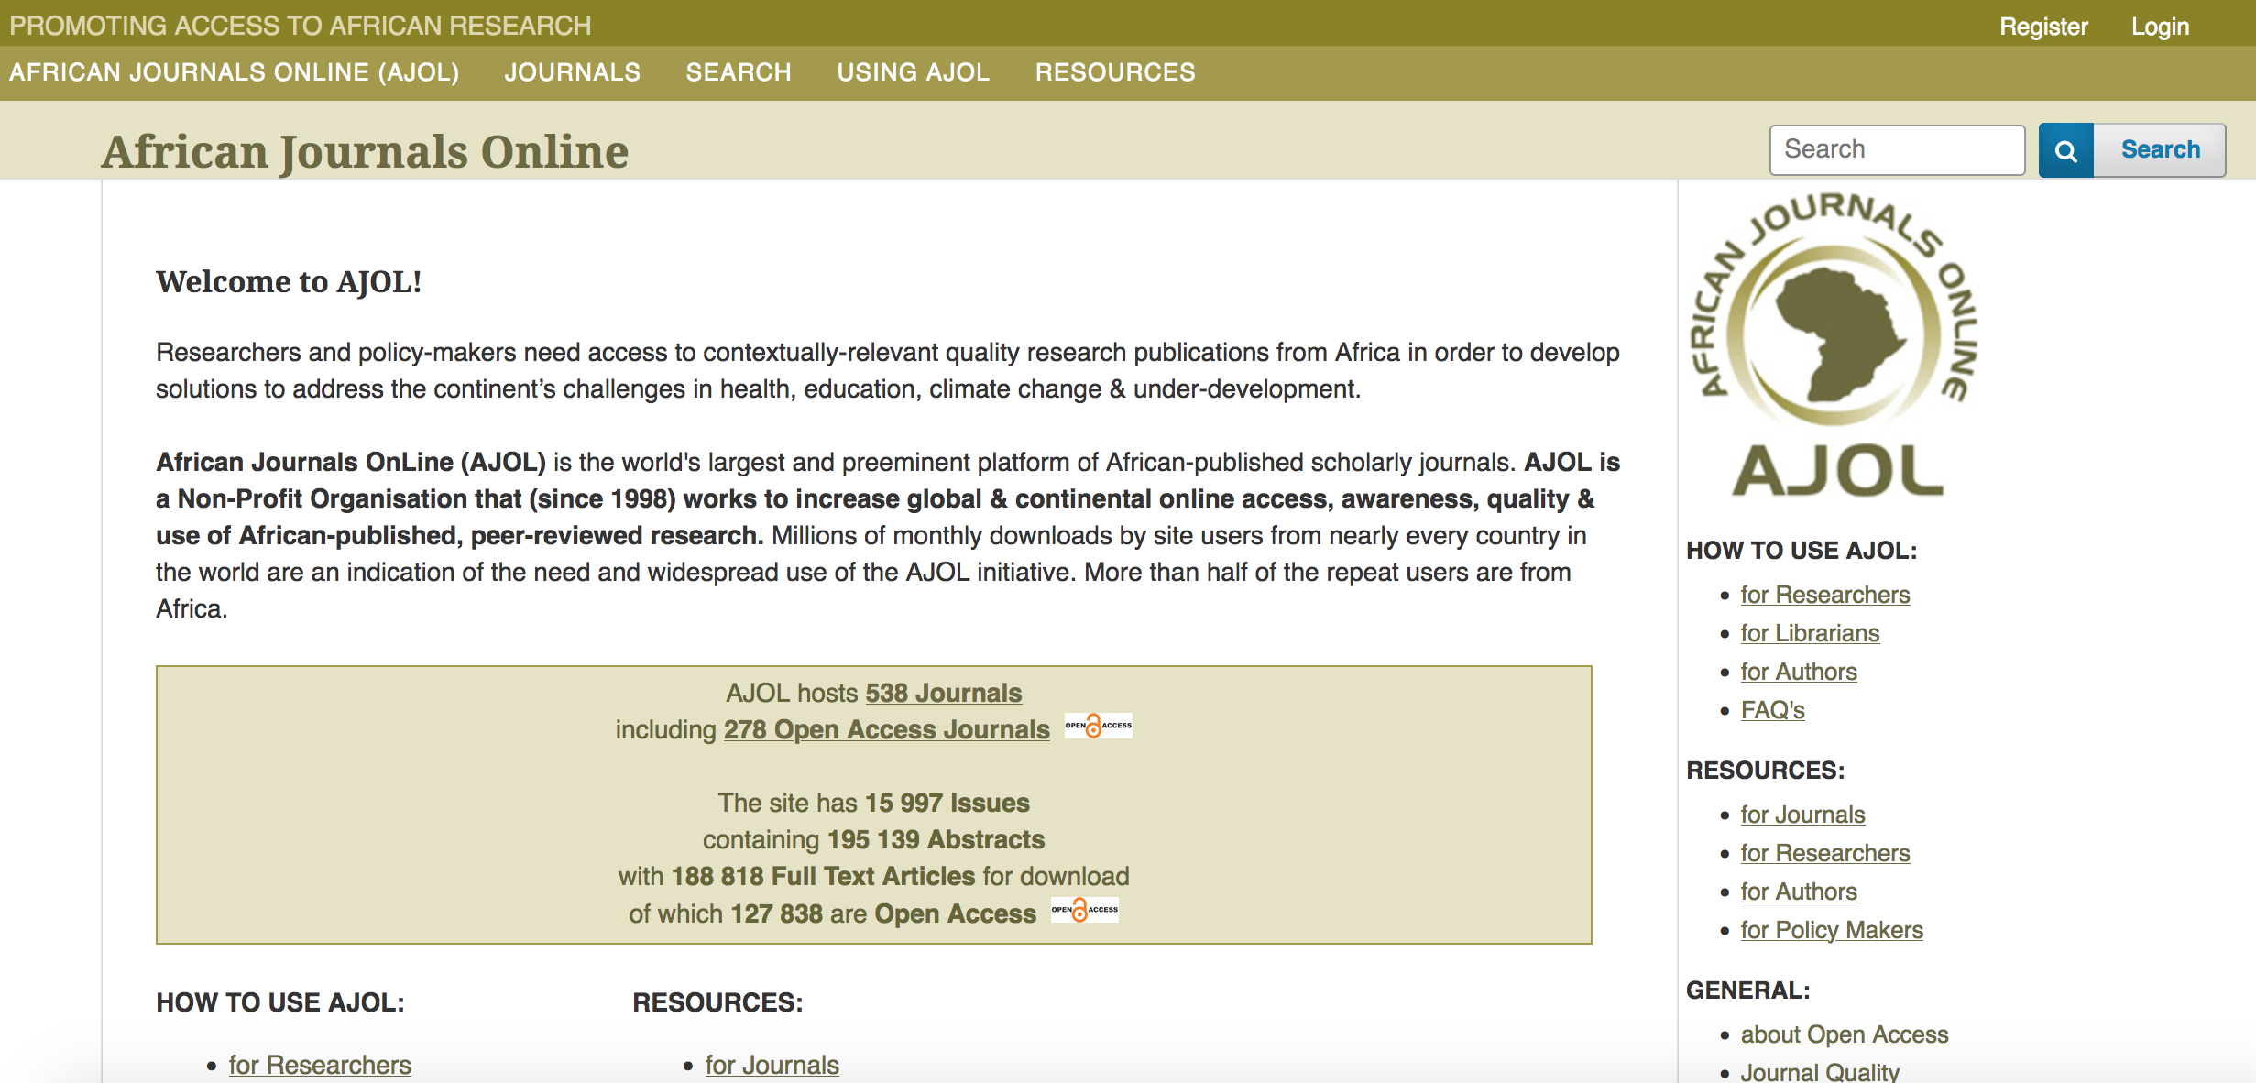Image resolution: width=2256 pixels, height=1083 pixels.
Task: Open the USING AJOL menu
Action: point(913,72)
